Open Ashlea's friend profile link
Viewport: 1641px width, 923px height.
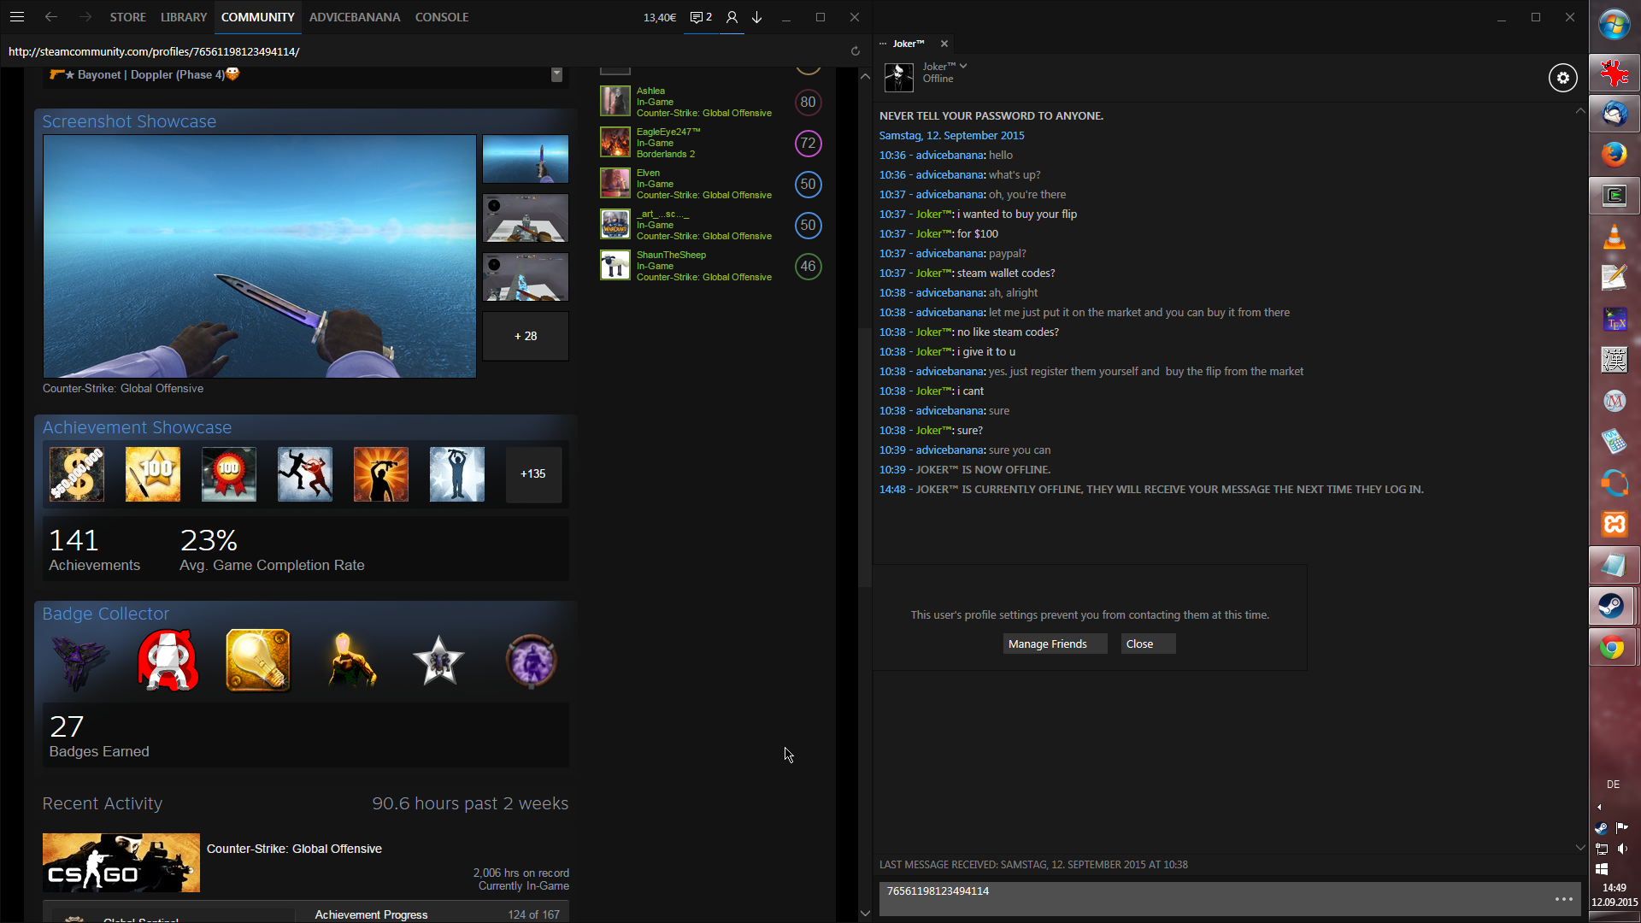[650, 91]
